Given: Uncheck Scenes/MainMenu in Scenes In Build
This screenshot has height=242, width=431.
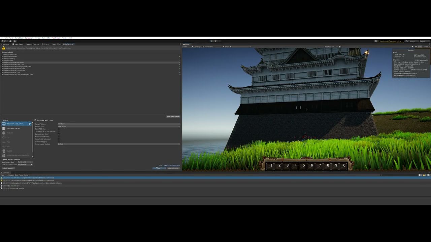Looking at the screenshot, I should 2,56.
